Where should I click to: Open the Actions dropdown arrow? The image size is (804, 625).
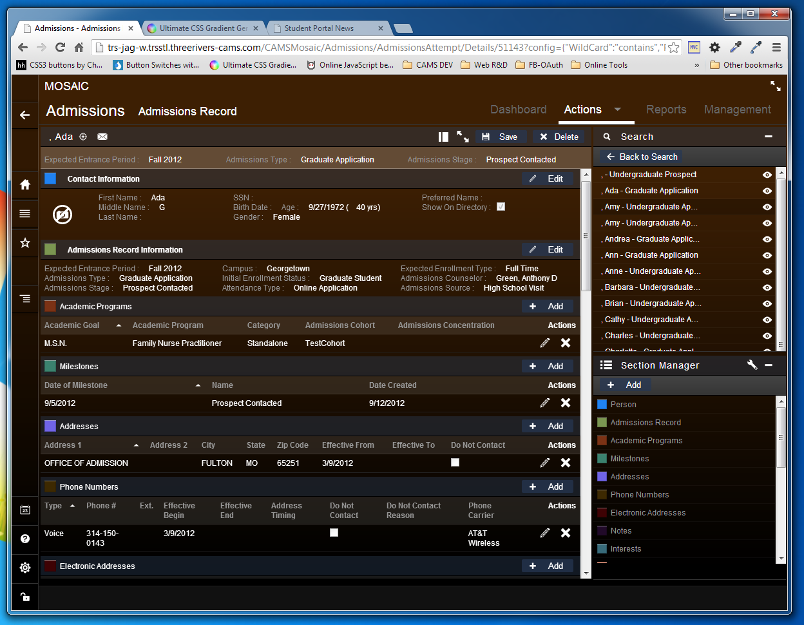coord(617,110)
